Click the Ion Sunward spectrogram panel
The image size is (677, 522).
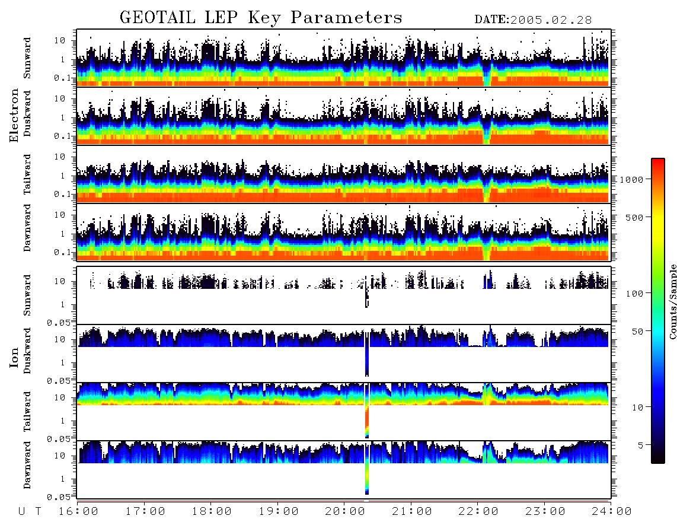coord(344,295)
